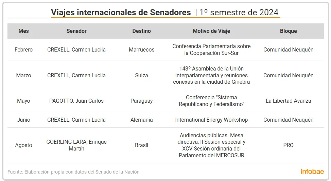Click the infobae logo

312,172
